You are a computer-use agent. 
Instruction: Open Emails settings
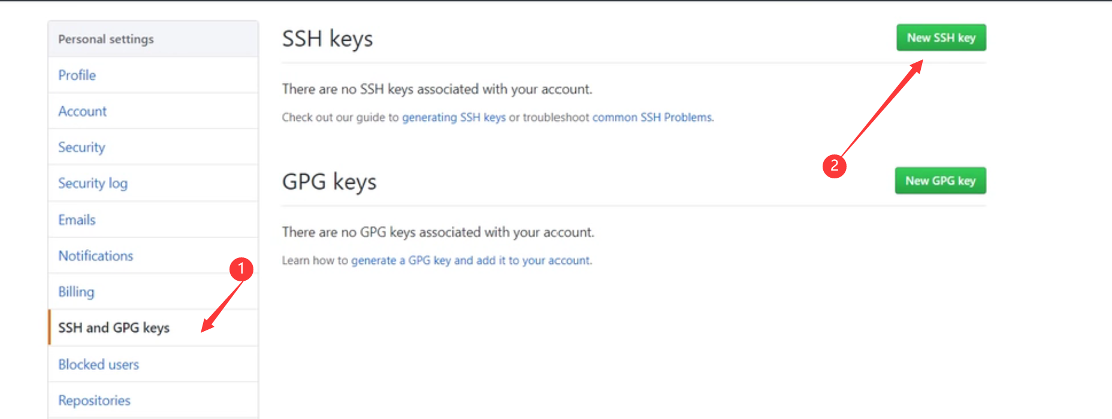(x=77, y=220)
